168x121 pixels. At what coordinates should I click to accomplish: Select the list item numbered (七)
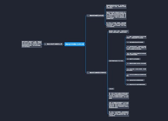tap(136, 70)
